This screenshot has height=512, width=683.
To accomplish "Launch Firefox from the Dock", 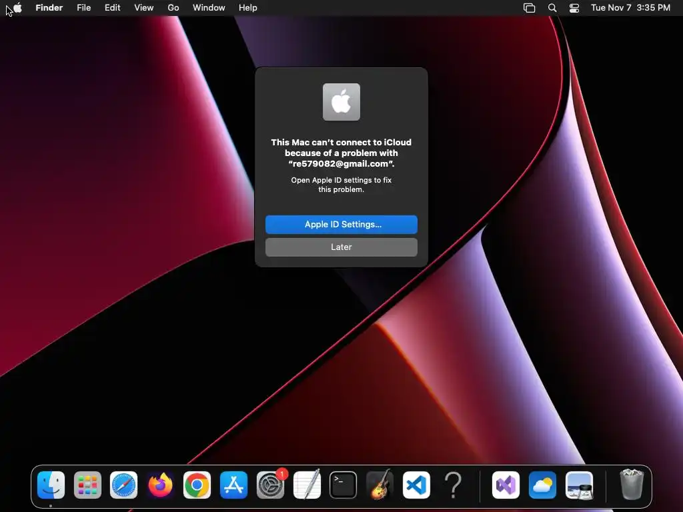I will pos(160,485).
